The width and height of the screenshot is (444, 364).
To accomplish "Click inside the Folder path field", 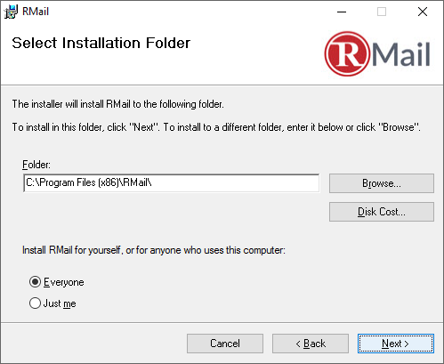I will click(x=172, y=183).
